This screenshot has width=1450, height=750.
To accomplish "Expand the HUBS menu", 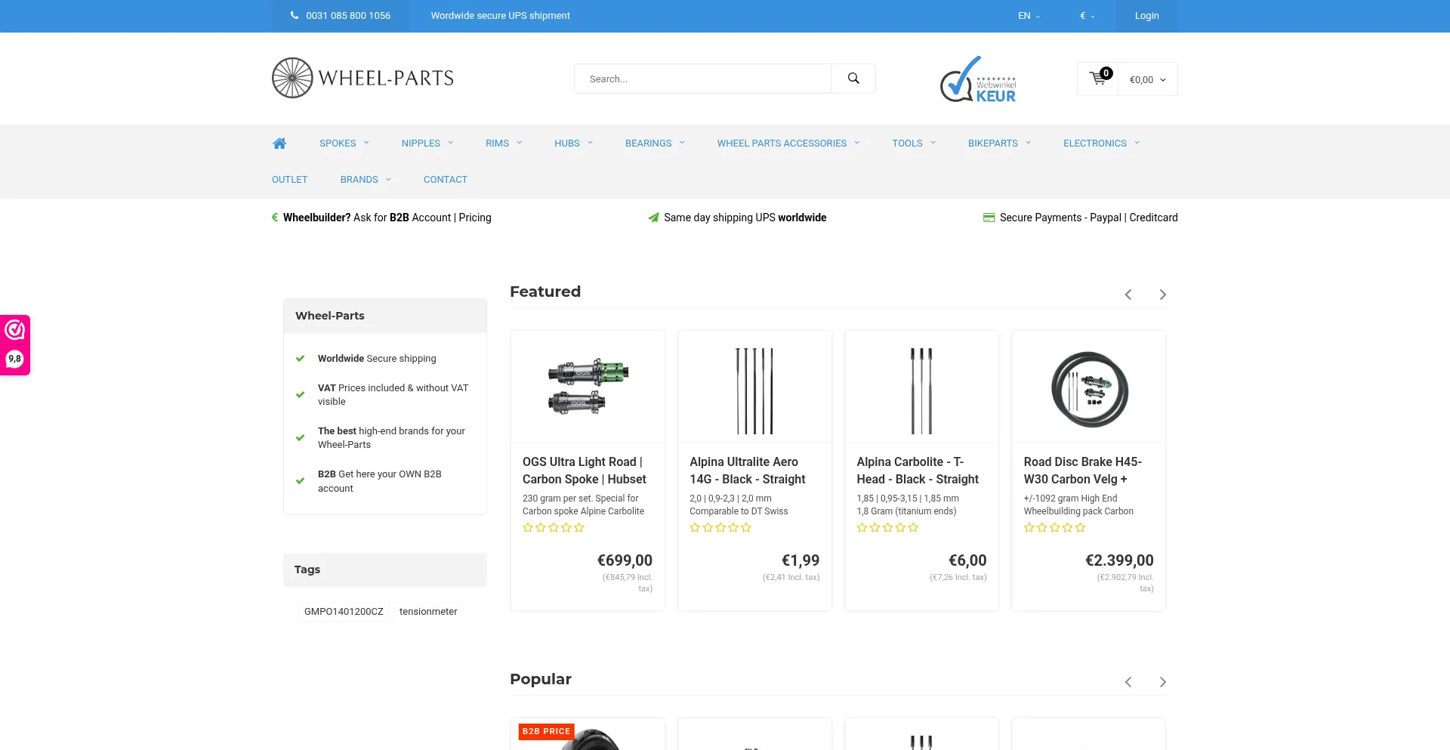I will click(573, 144).
